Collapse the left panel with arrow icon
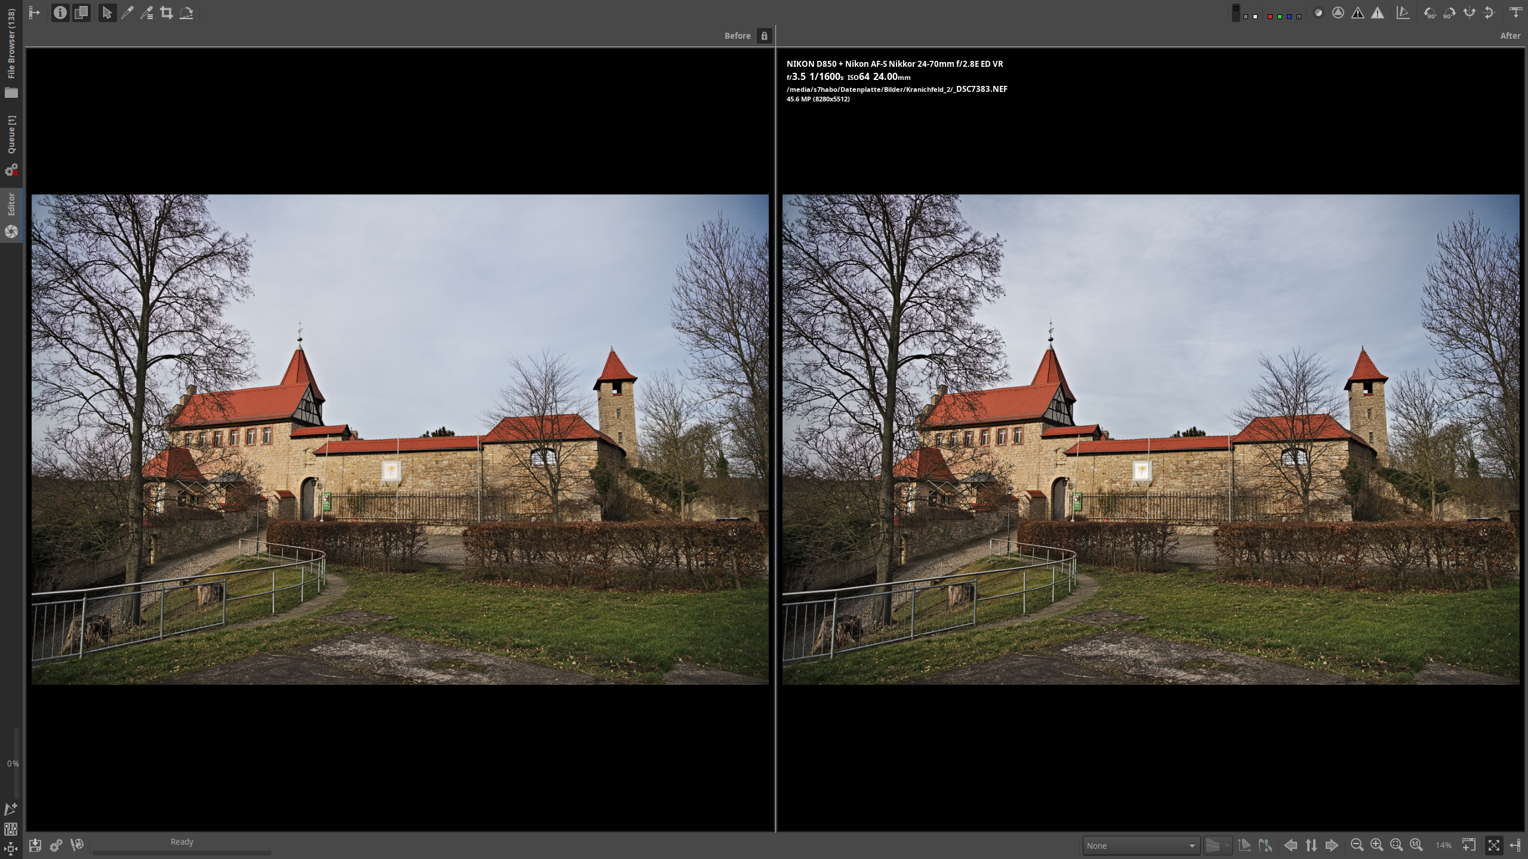This screenshot has width=1528, height=859. click(x=35, y=13)
